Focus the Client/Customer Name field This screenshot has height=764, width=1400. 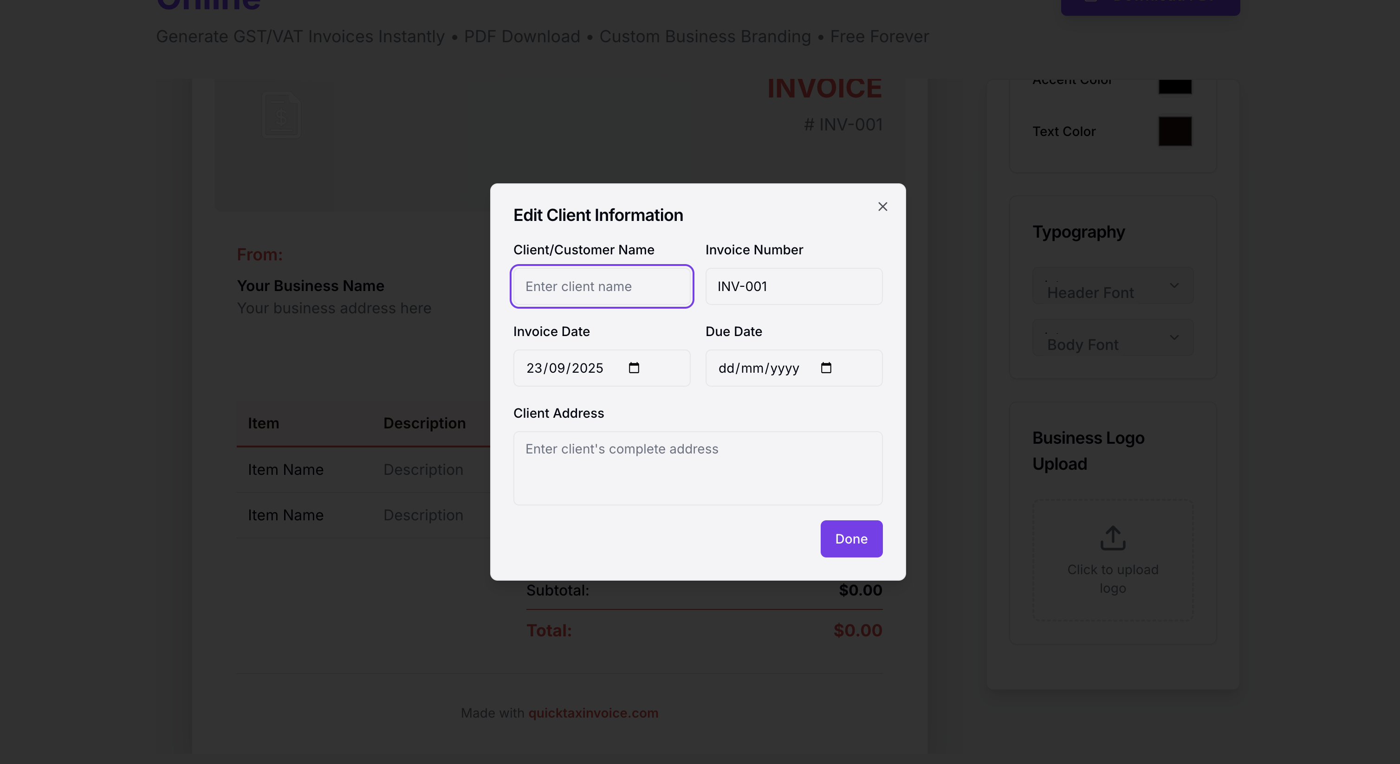(x=602, y=286)
